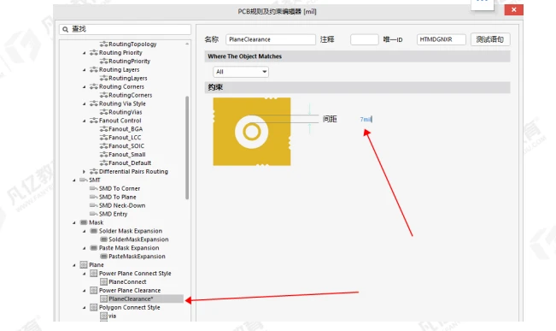Click the Fanout_BGA rule icon
Viewport: 556px width, 331px height.
pos(103,129)
